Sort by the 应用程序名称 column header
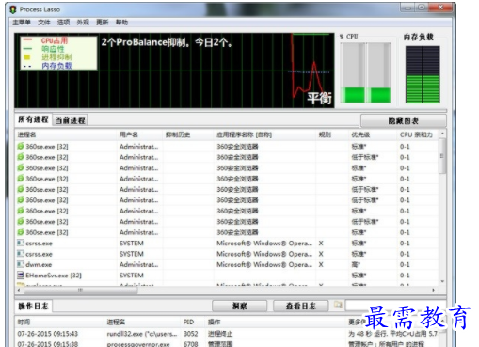479x347 pixels. click(265, 134)
